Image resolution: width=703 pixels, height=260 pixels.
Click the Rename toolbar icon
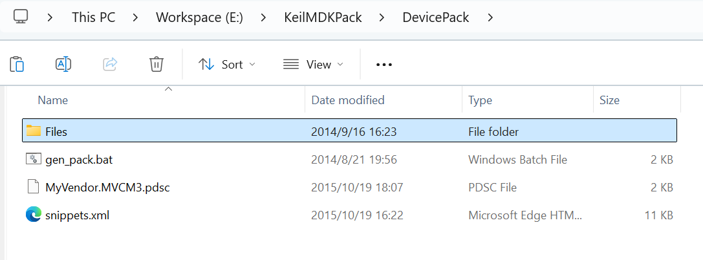point(63,64)
